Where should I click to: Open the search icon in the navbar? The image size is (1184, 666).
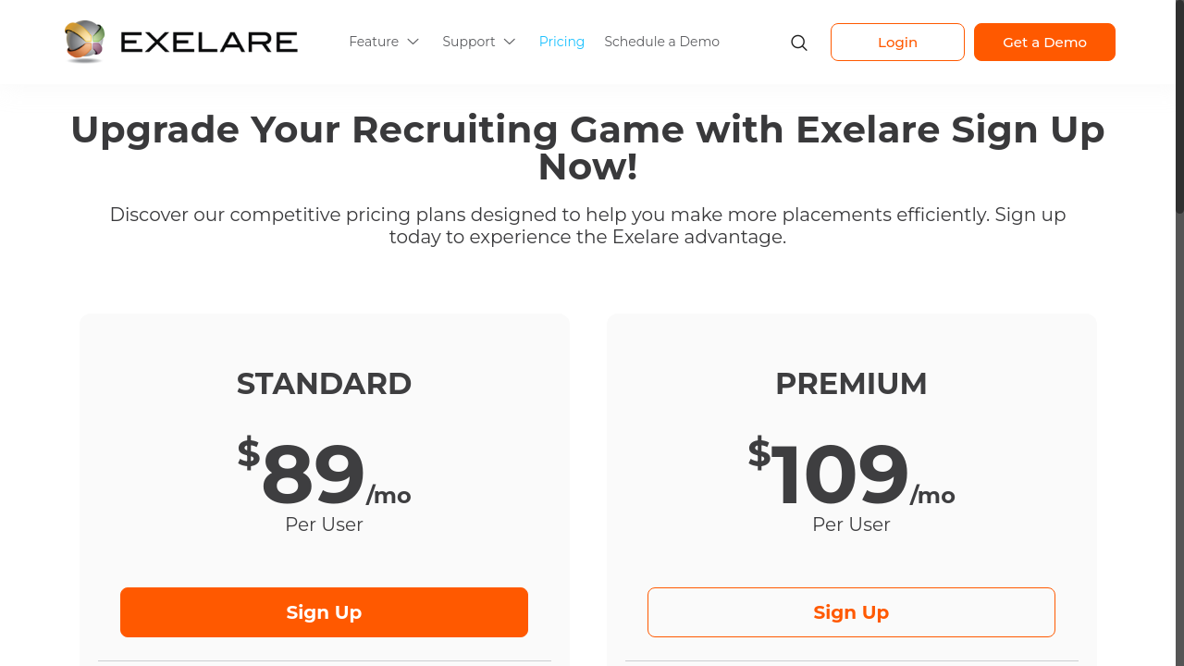[x=798, y=42]
